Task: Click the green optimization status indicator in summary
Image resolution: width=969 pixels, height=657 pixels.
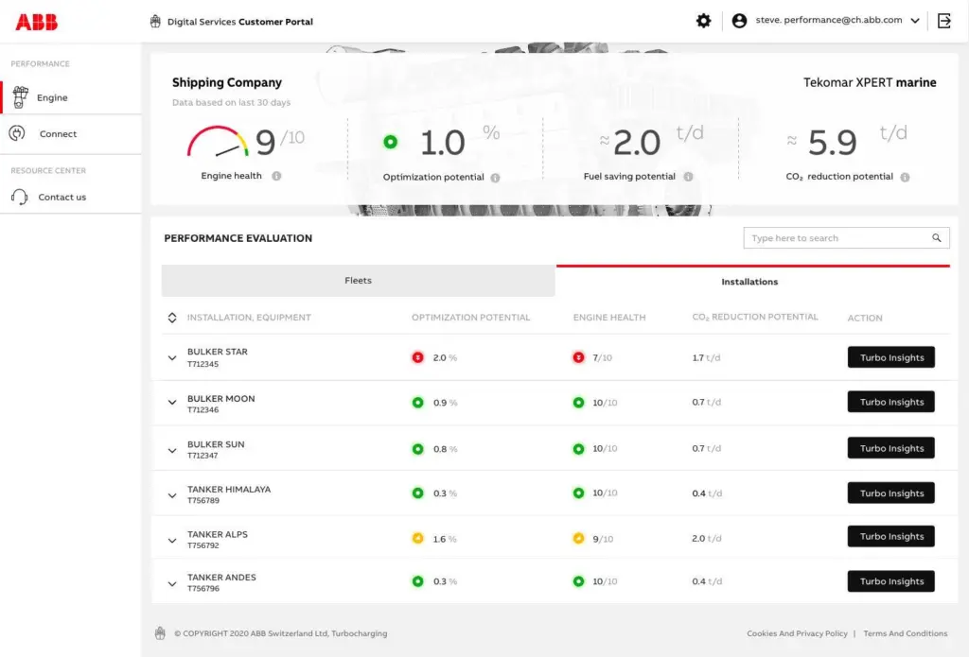Action: coord(390,142)
